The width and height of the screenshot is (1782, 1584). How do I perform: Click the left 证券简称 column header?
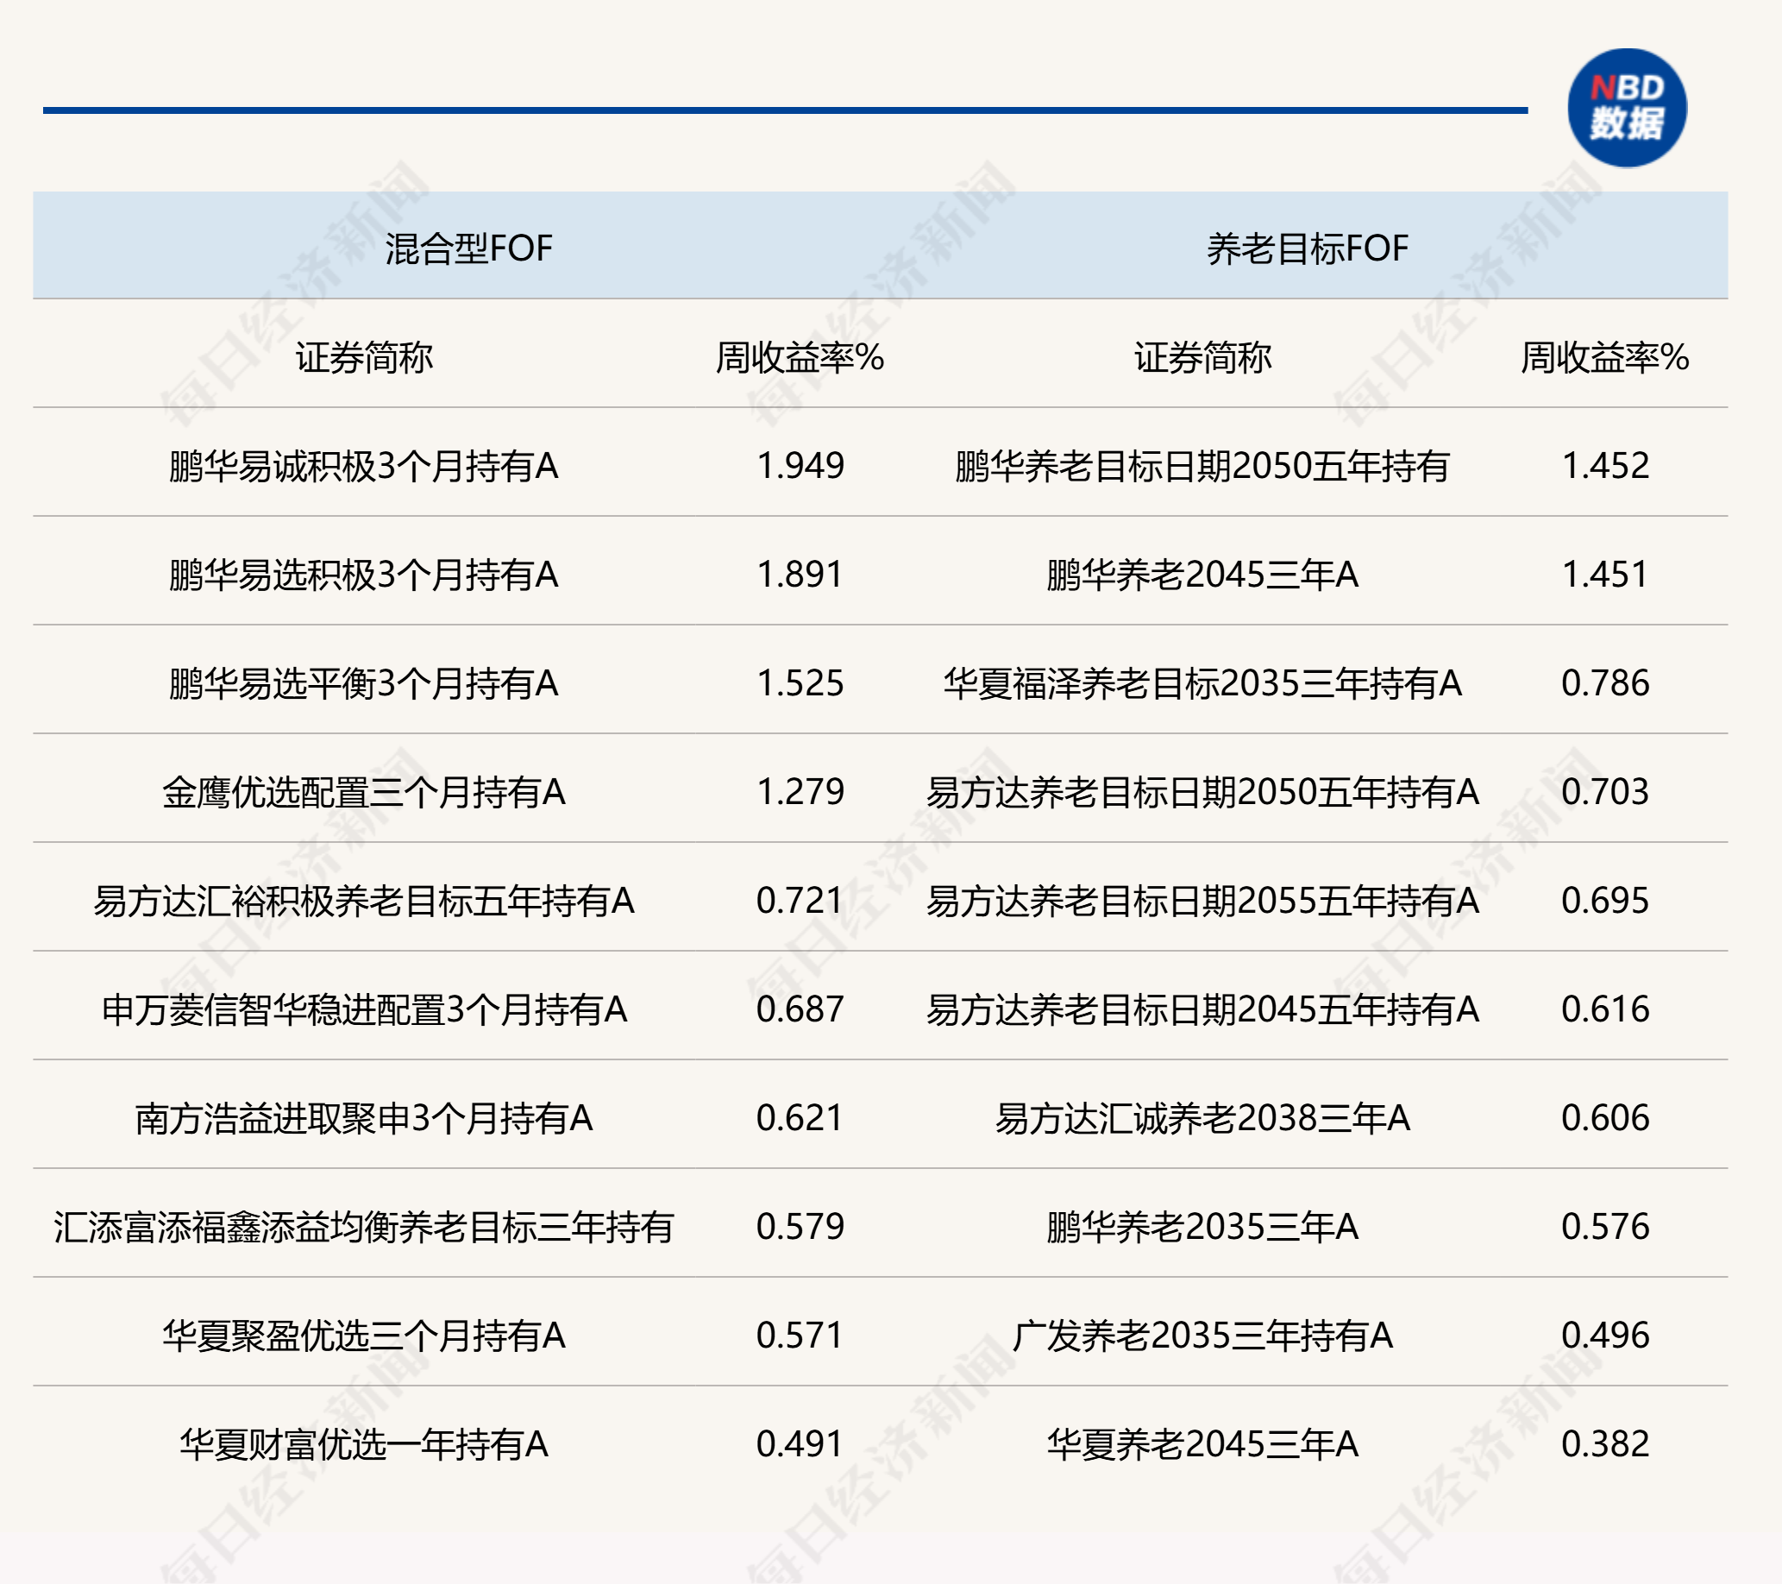point(363,358)
